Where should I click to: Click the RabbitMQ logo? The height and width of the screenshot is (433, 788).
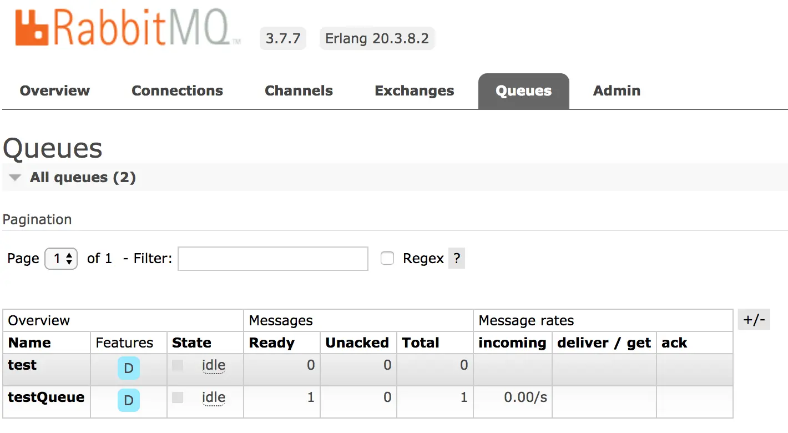click(x=128, y=29)
